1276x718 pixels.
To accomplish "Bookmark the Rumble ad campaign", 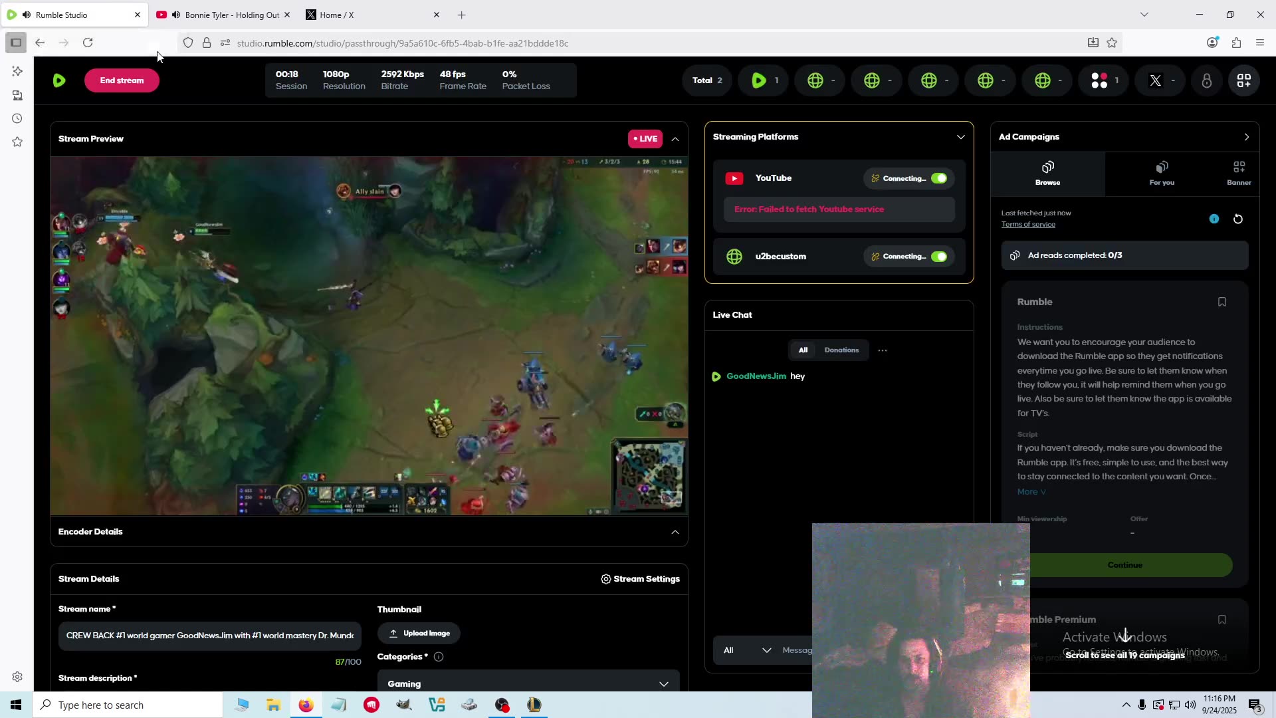I will [x=1222, y=302].
